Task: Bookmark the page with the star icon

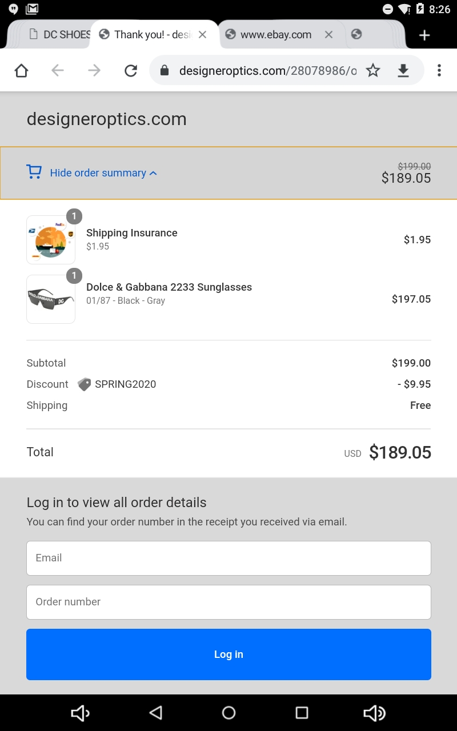Action: 373,70
